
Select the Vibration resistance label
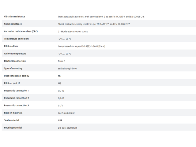14,17
